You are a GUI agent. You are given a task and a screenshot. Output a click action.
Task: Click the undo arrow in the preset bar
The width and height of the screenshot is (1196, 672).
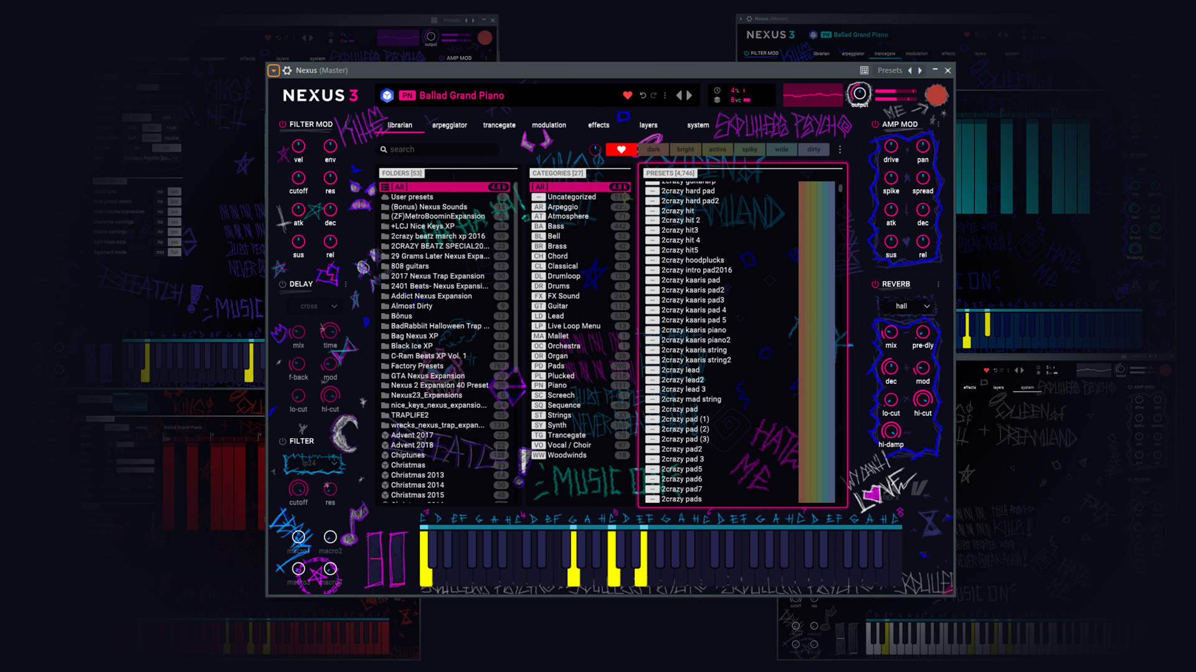pos(643,95)
